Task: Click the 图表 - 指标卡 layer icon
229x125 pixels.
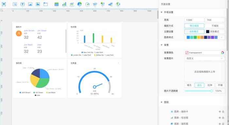Action: point(172,111)
